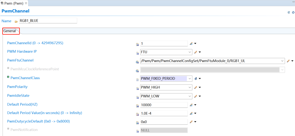Expand the PwmFtuChannel reference path dropdown
This screenshot has width=295, height=136.
pos(282,61)
